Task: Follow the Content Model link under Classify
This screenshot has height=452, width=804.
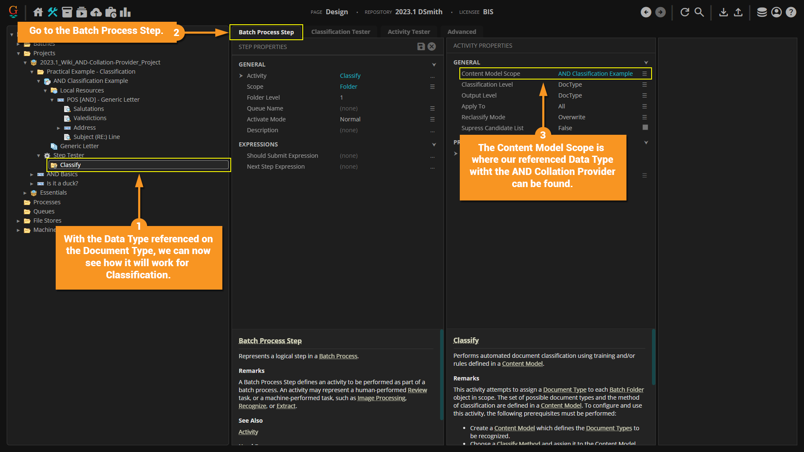Action: [x=522, y=364]
